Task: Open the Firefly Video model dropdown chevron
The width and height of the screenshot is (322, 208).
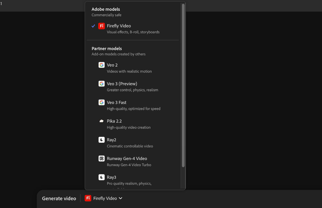Action: click(x=120, y=198)
